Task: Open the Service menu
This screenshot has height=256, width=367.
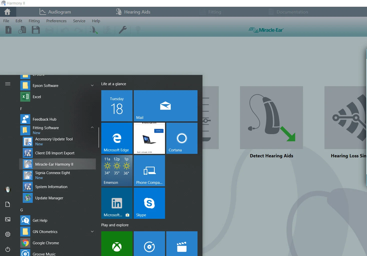Action: pyautogui.click(x=79, y=21)
